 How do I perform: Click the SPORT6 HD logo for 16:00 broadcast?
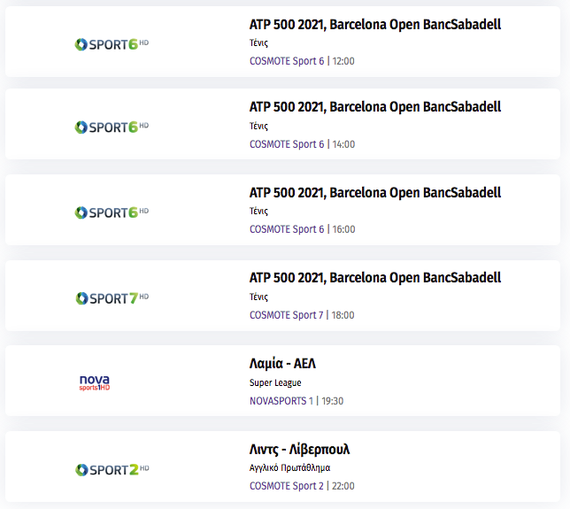(112, 212)
